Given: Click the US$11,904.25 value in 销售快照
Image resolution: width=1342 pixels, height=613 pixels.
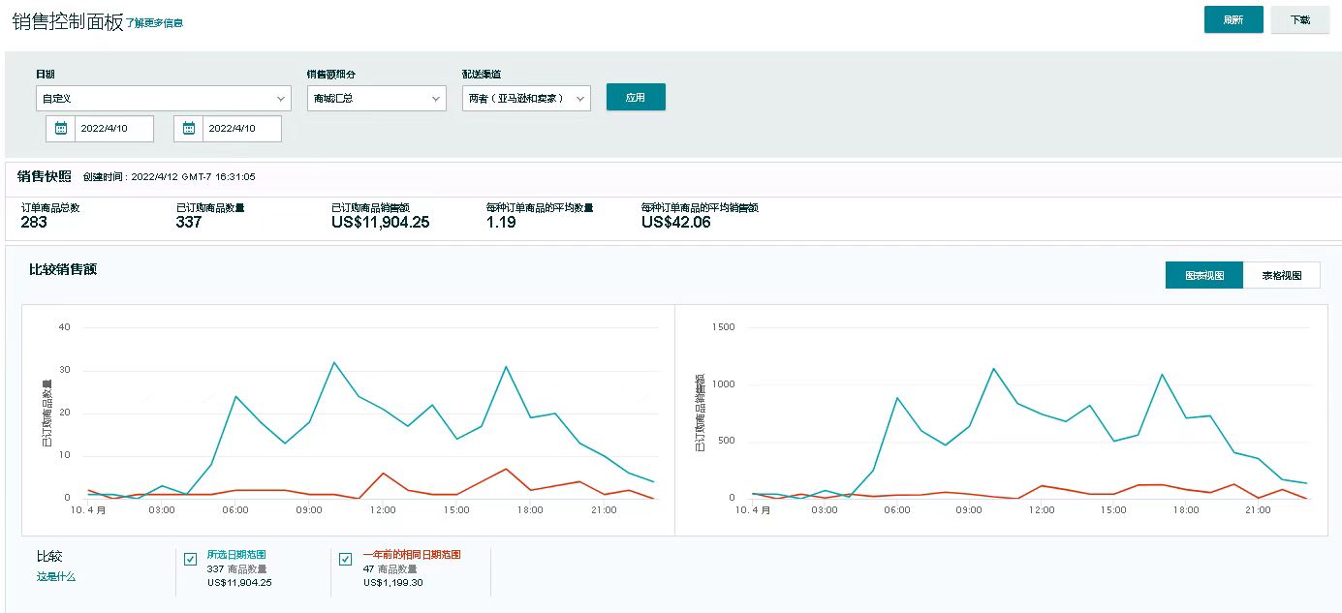Looking at the screenshot, I should coord(380,222).
